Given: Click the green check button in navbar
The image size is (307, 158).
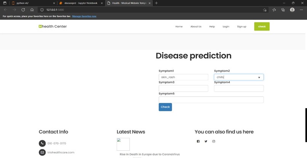Looking at the screenshot, I should (262, 26).
